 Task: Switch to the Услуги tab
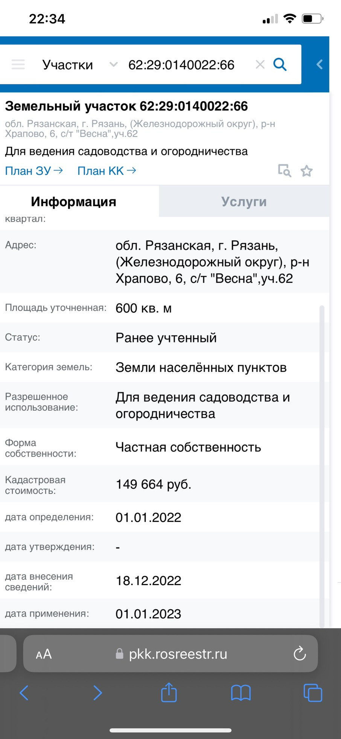[x=244, y=202]
